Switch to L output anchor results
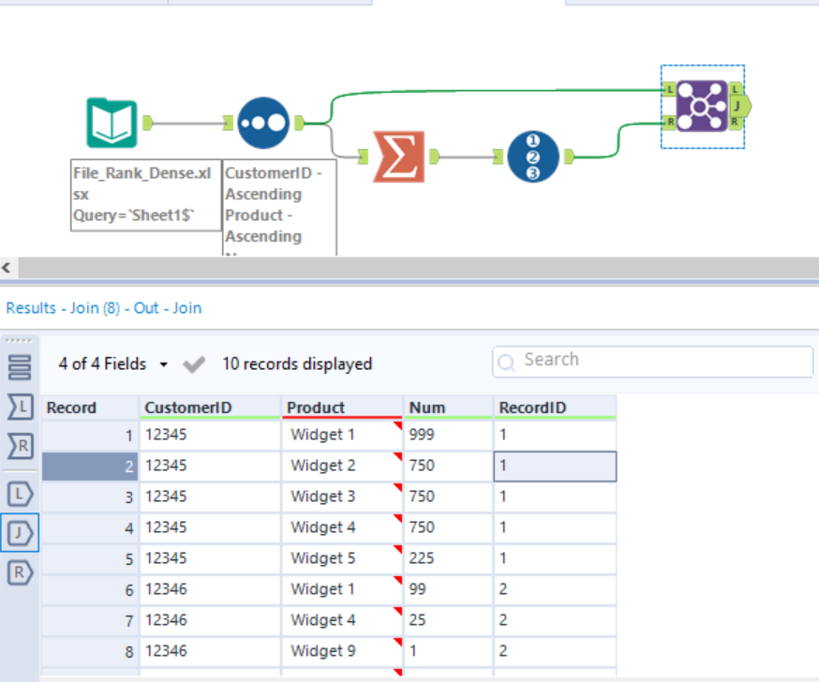The image size is (819, 682). [20, 494]
